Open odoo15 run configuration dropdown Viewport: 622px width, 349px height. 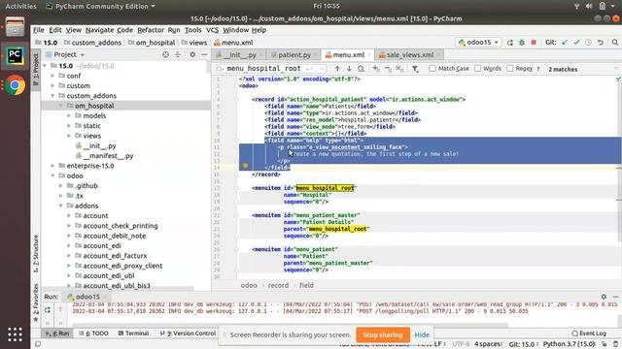click(478, 43)
